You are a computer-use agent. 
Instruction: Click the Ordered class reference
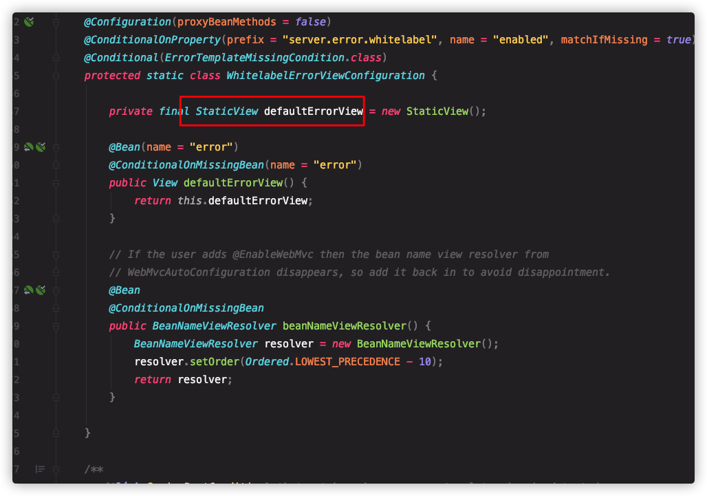[x=267, y=362]
